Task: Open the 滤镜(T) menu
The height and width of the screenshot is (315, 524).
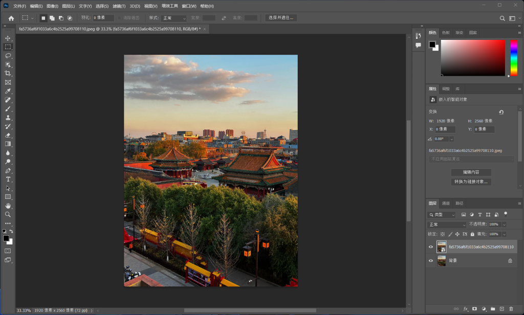Action: pos(119,6)
